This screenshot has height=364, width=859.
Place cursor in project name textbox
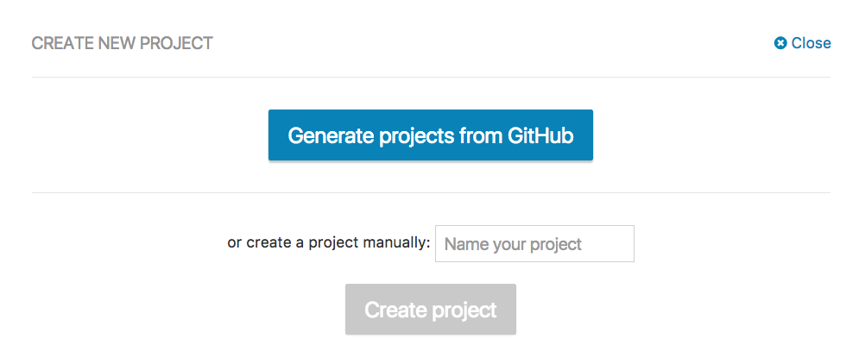534,243
